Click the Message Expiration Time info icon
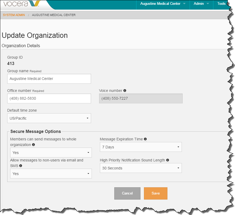Image resolution: width=235 pixels, height=215 pixels. pos(145,139)
